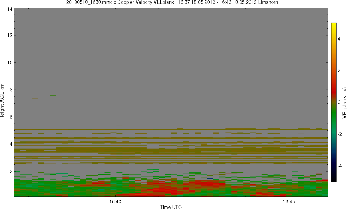
Task: Click the 6 km height tick label
Action: pyautogui.click(x=11, y=117)
